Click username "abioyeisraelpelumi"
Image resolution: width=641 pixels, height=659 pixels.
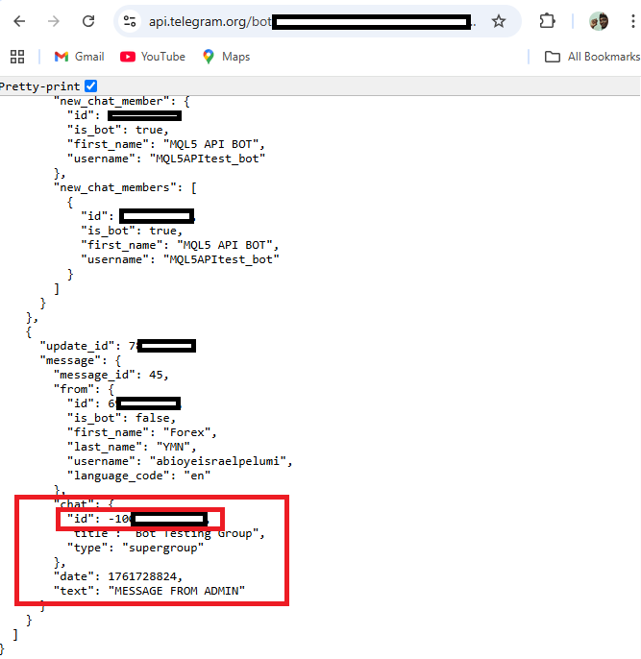pos(218,461)
